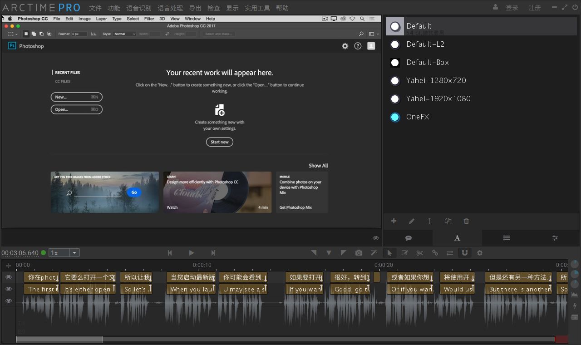Select the chain link tool

(435, 253)
